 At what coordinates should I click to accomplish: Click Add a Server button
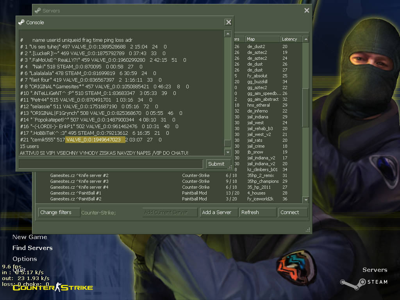click(219, 212)
